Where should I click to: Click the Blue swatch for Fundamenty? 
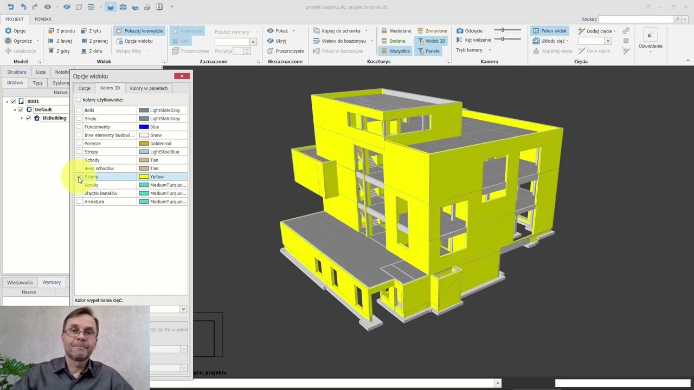pyautogui.click(x=144, y=127)
